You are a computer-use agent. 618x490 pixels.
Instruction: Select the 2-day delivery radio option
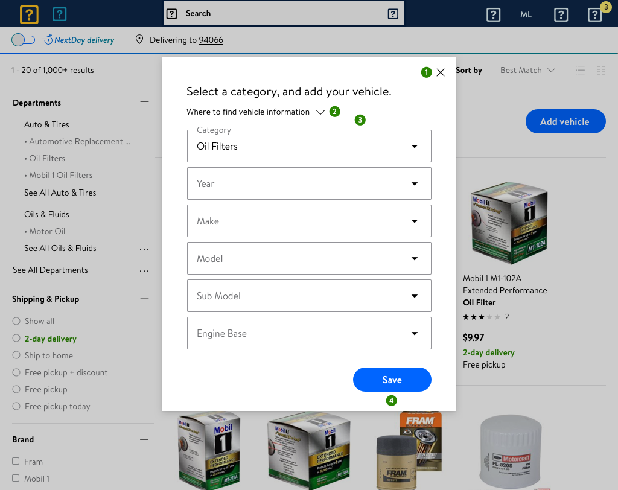pyautogui.click(x=16, y=338)
